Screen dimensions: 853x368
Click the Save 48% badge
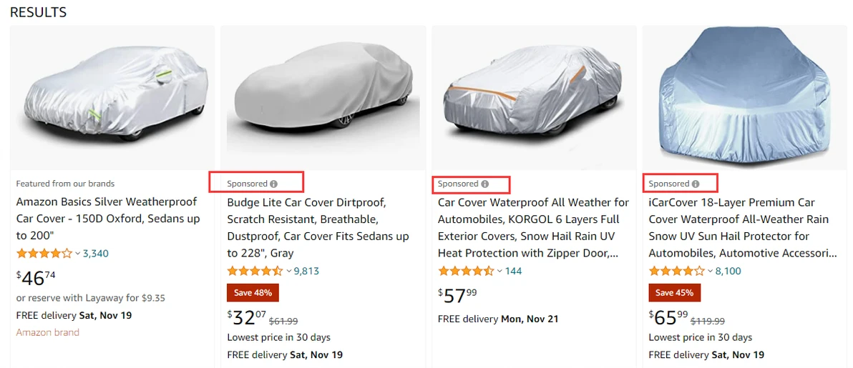click(x=253, y=292)
